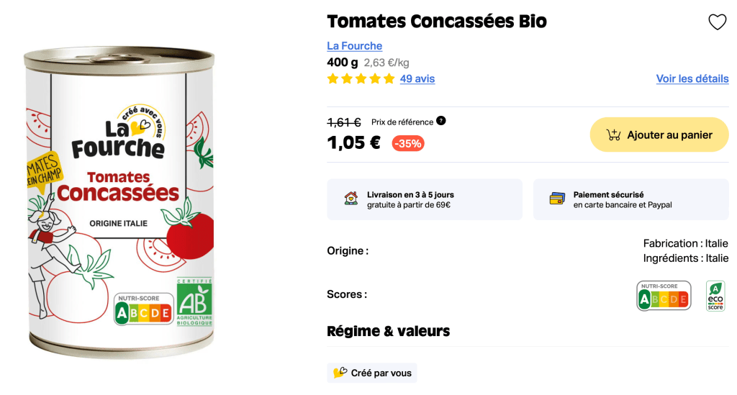Click the Nutri-Score A badge in Scores

coord(664,296)
